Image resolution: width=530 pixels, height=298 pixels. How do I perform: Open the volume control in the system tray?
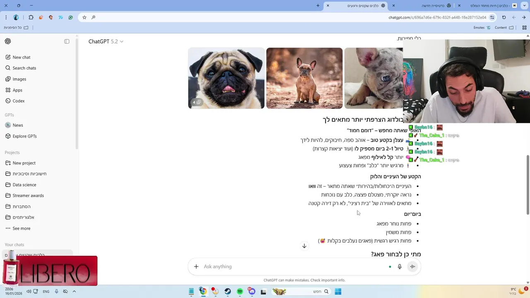29,291
